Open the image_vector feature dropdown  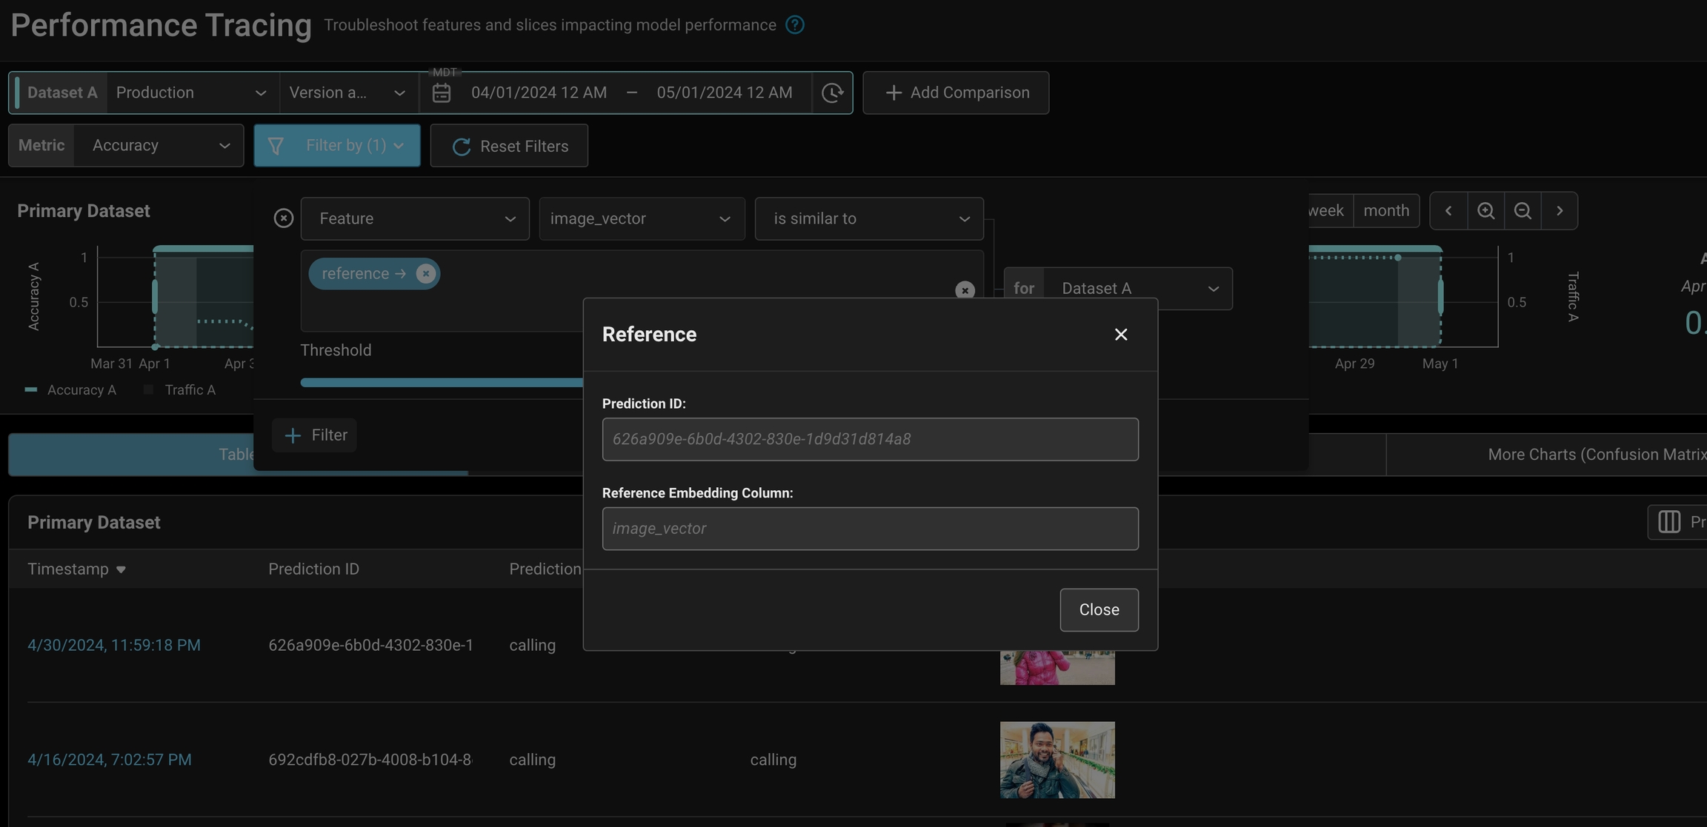(x=641, y=218)
